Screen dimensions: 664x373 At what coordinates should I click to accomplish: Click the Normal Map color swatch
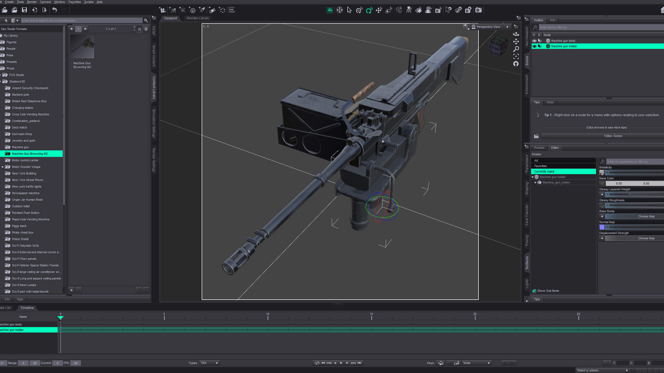(602, 227)
